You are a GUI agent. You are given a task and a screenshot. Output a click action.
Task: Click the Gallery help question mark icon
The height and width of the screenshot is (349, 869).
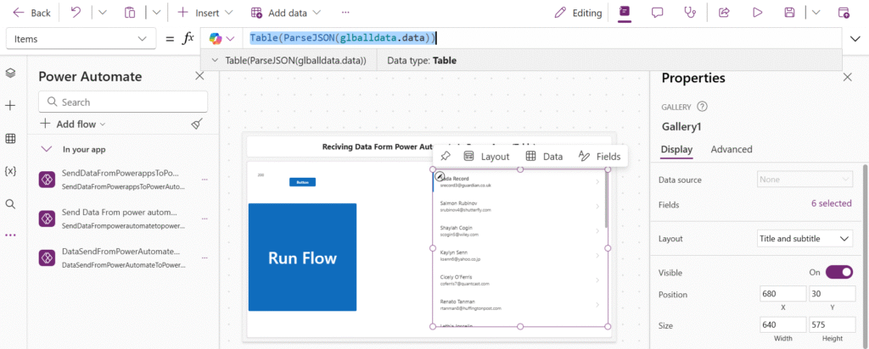pos(702,106)
